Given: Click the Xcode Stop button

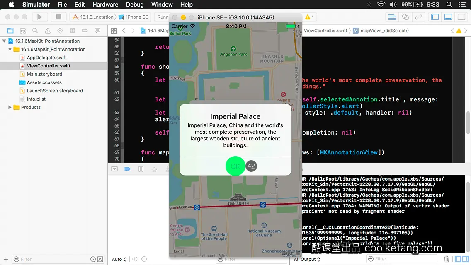Looking at the screenshot, I should [58, 17].
